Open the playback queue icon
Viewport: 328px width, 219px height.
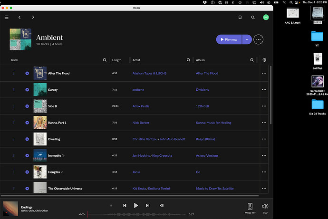click(x=162, y=205)
